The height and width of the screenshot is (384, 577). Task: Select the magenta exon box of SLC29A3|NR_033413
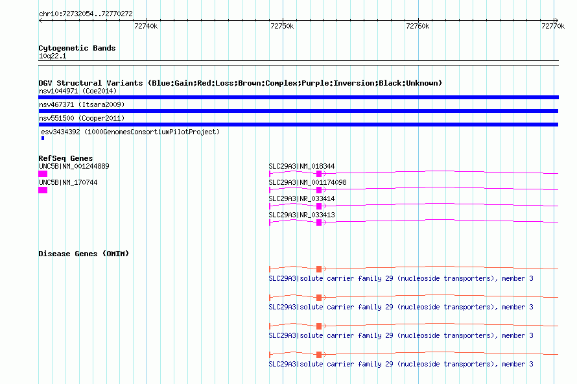[x=319, y=222]
